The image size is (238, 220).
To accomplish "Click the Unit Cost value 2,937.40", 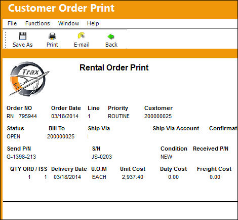I will (133, 177).
